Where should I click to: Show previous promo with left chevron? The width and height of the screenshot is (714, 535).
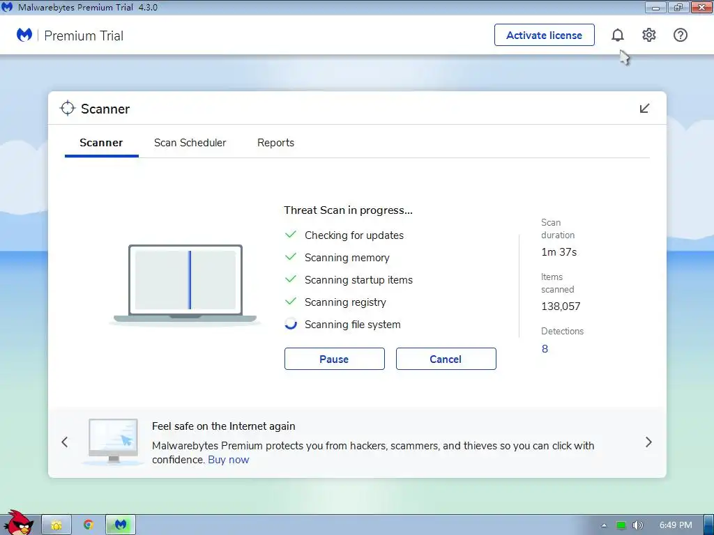[65, 442]
